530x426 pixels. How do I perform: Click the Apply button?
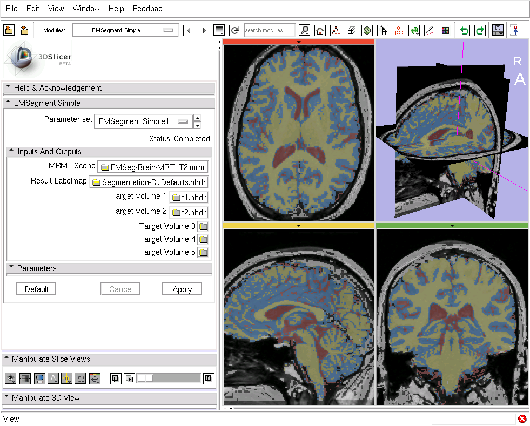[182, 289]
